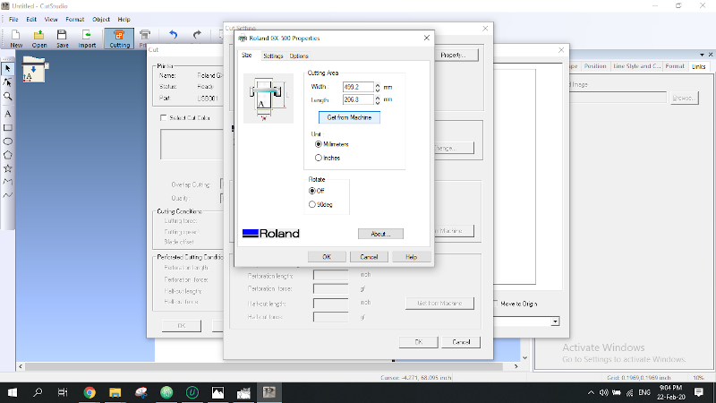Open the View menu

[x=51, y=20]
